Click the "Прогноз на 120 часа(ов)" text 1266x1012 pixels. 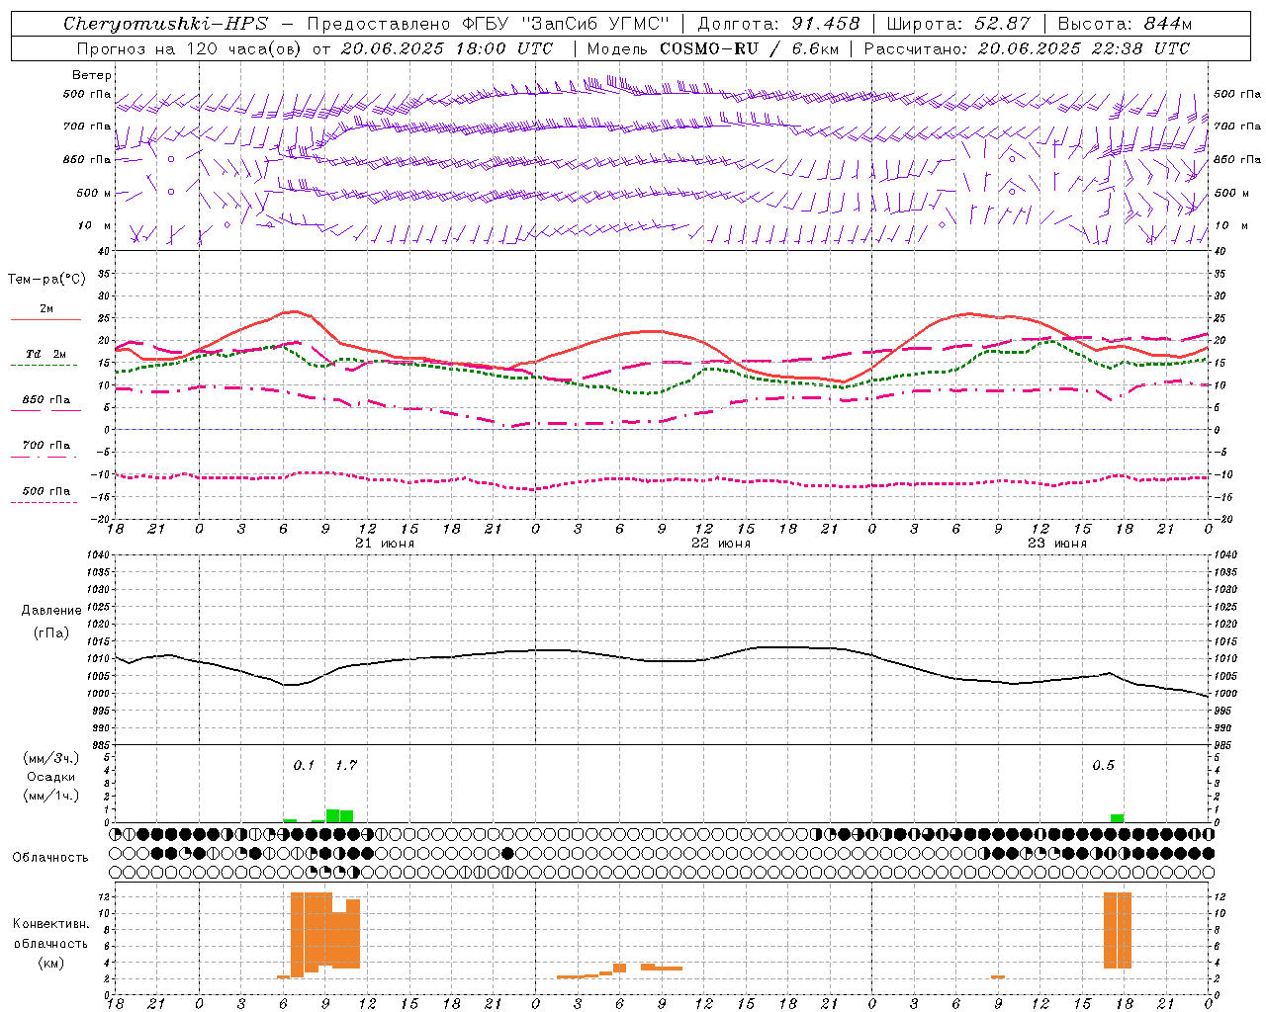pyautogui.click(x=190, y=48)
